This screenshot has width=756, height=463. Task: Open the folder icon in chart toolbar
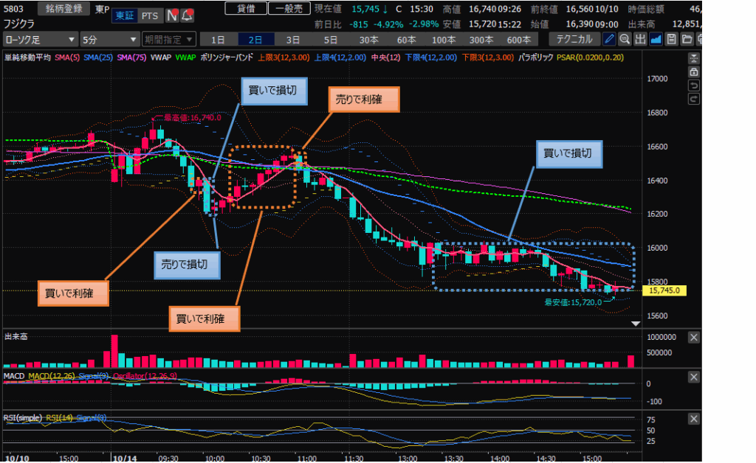(687, 39)
